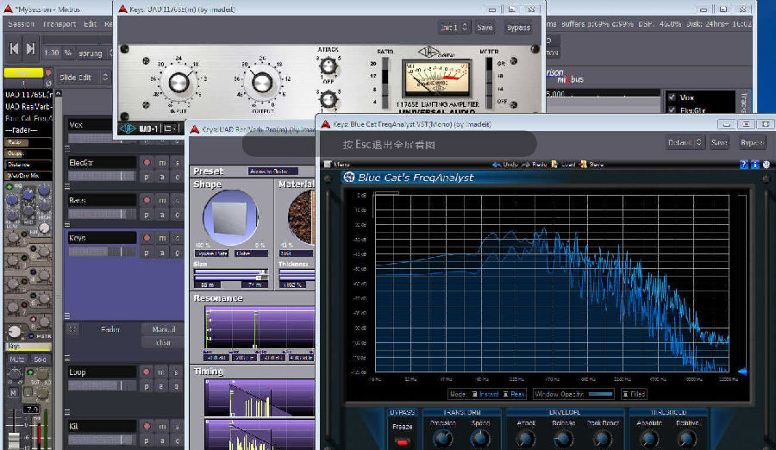
Task: Open the FreqAnalyst Menu icon
Action: click(x=328, y=164)
